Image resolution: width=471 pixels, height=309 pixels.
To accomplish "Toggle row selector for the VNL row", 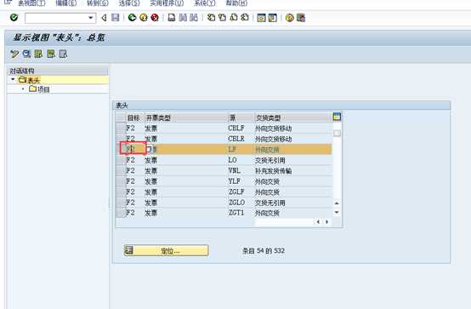I will click(121, 170).
